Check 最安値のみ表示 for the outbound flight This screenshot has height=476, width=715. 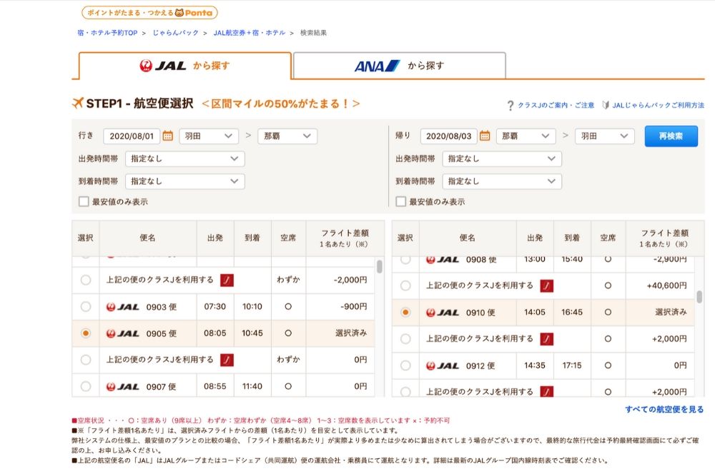[x=84, y=201]
